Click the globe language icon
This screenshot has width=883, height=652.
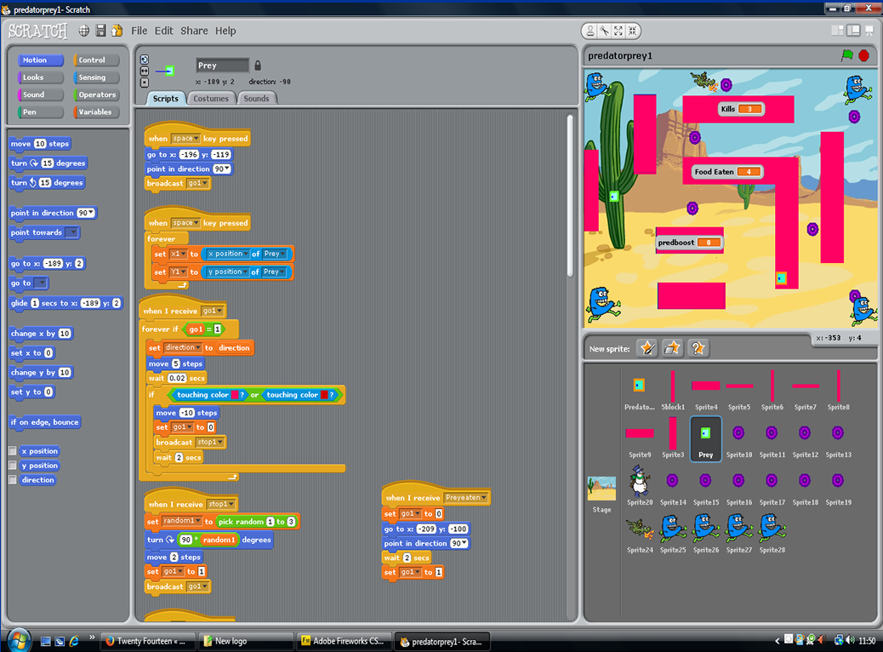tap(84, 31)
